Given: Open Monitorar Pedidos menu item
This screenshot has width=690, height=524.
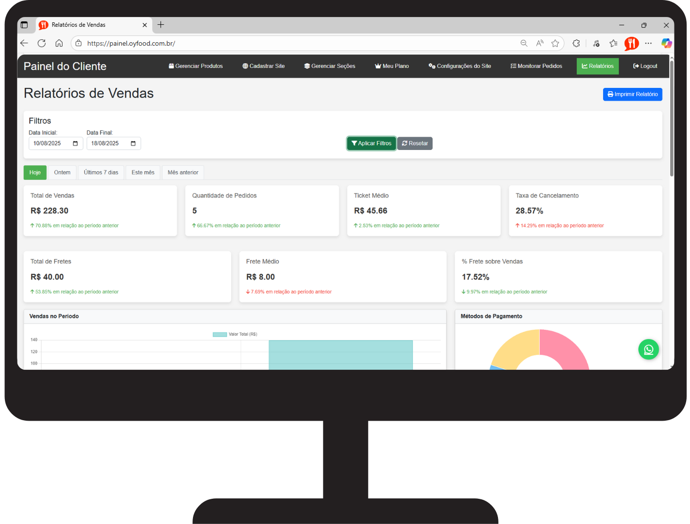Looking at the screenshot, I should pyautogui.click(x=536, y=66).
